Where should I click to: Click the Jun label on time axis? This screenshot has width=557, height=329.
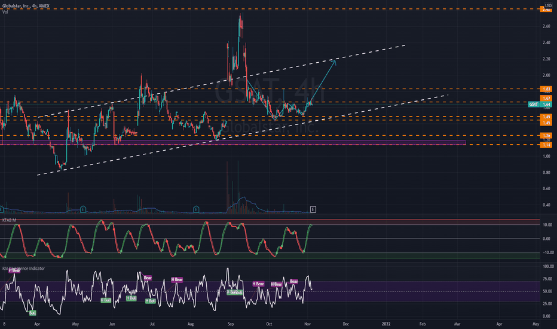coord(112,324)
